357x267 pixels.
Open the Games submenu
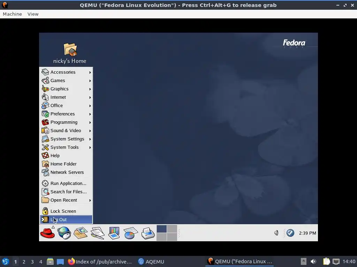[66, 81]
